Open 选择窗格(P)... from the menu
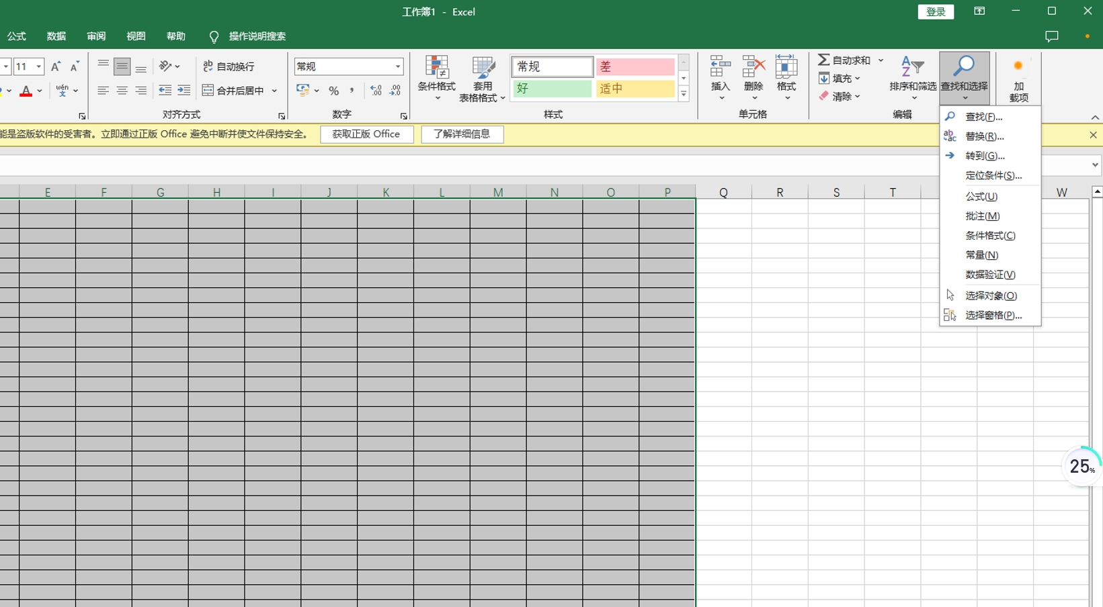 (x=990, y=315)
